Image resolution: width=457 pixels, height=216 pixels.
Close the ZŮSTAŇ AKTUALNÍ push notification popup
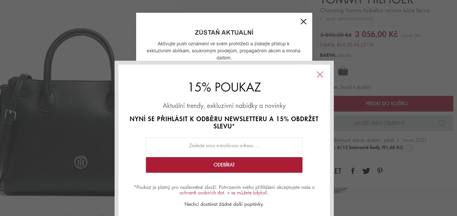point(304,22)
